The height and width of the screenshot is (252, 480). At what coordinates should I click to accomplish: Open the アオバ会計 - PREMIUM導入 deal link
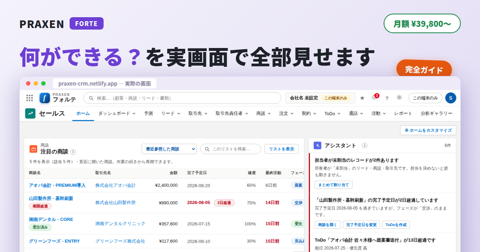pos(57,185)
